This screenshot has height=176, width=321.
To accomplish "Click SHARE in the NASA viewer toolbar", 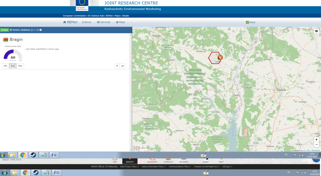I will coord(206,161).
